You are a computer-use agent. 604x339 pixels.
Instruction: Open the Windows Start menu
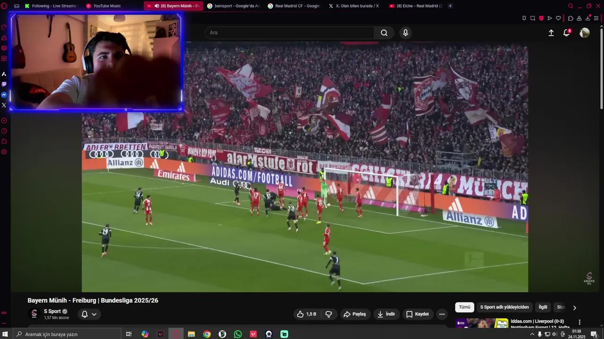pyautogui.click(x=6, y=334)
